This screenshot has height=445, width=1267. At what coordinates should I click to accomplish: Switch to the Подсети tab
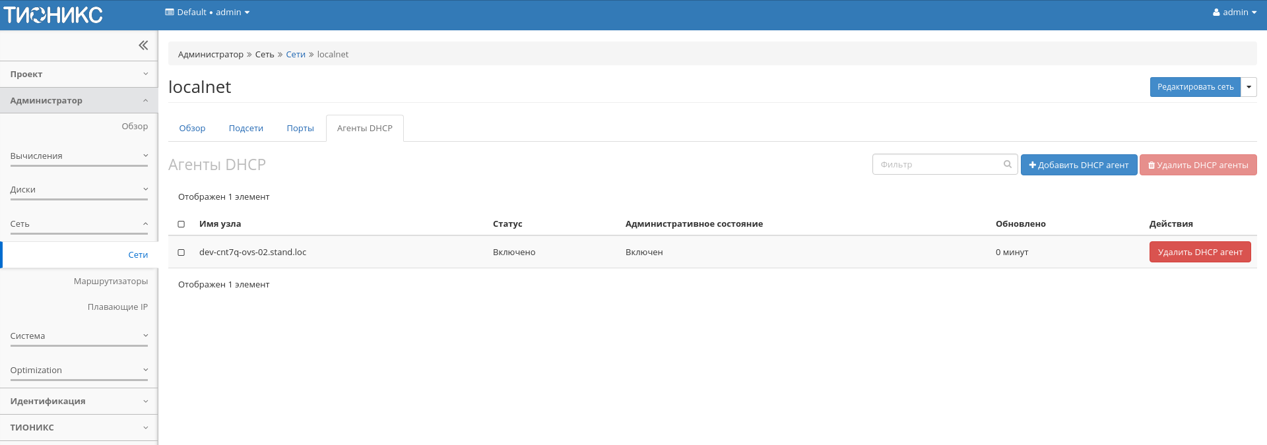point(245,129)
